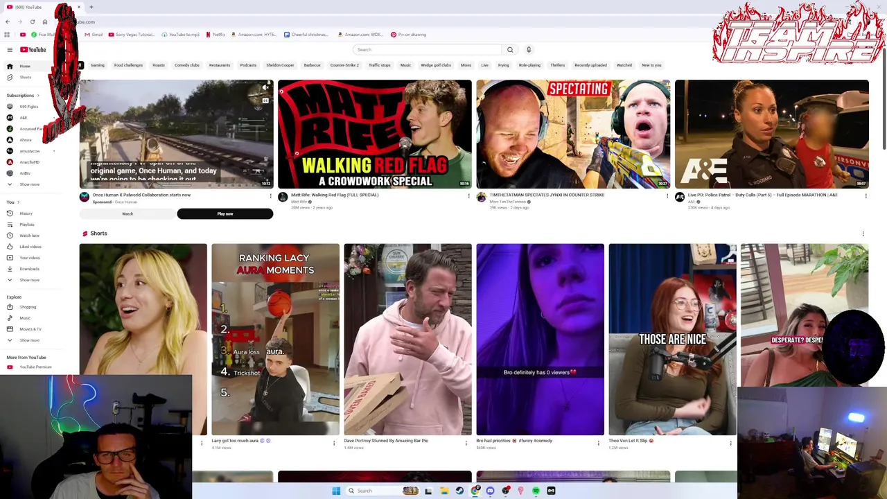The width and height of the screenshot is (887, 499).
Task: Play TimTheTatman spectating thumbnail
Action: coord(573,134)
